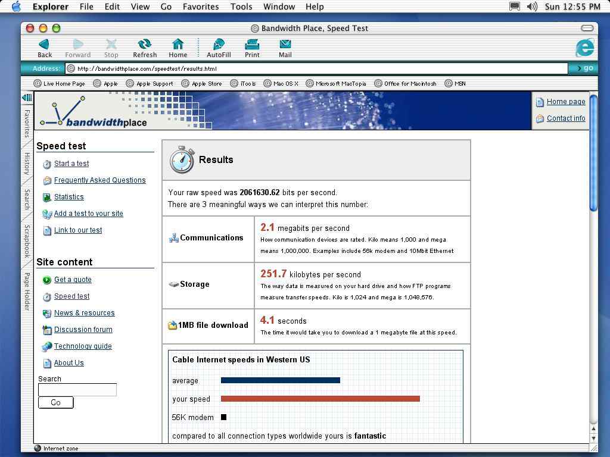Open the Favorites sidebar tab
610x457 pixels.
(x=27, y=124)
